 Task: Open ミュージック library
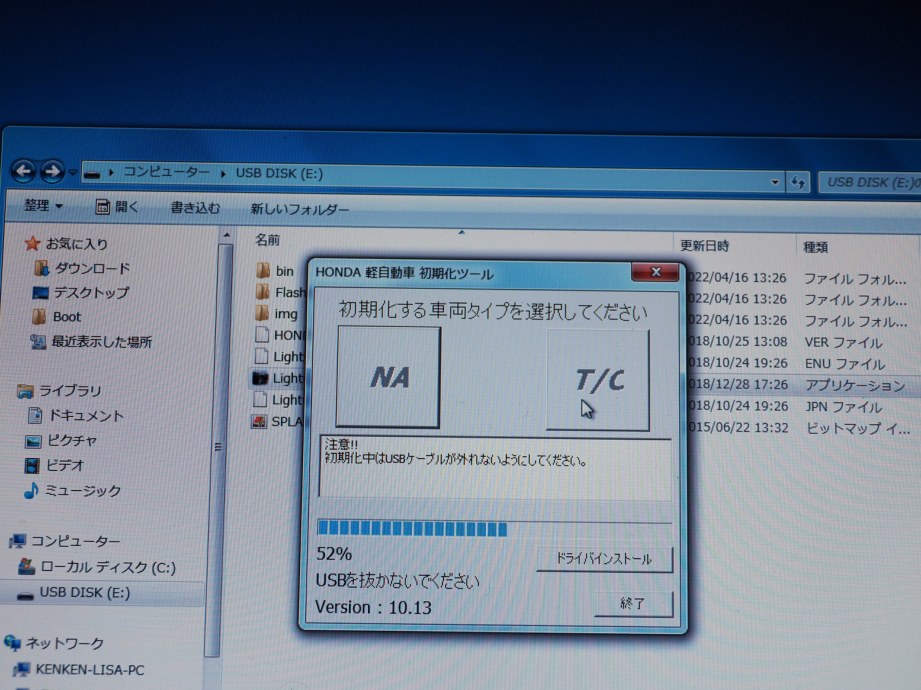click(x=72, y=490)
